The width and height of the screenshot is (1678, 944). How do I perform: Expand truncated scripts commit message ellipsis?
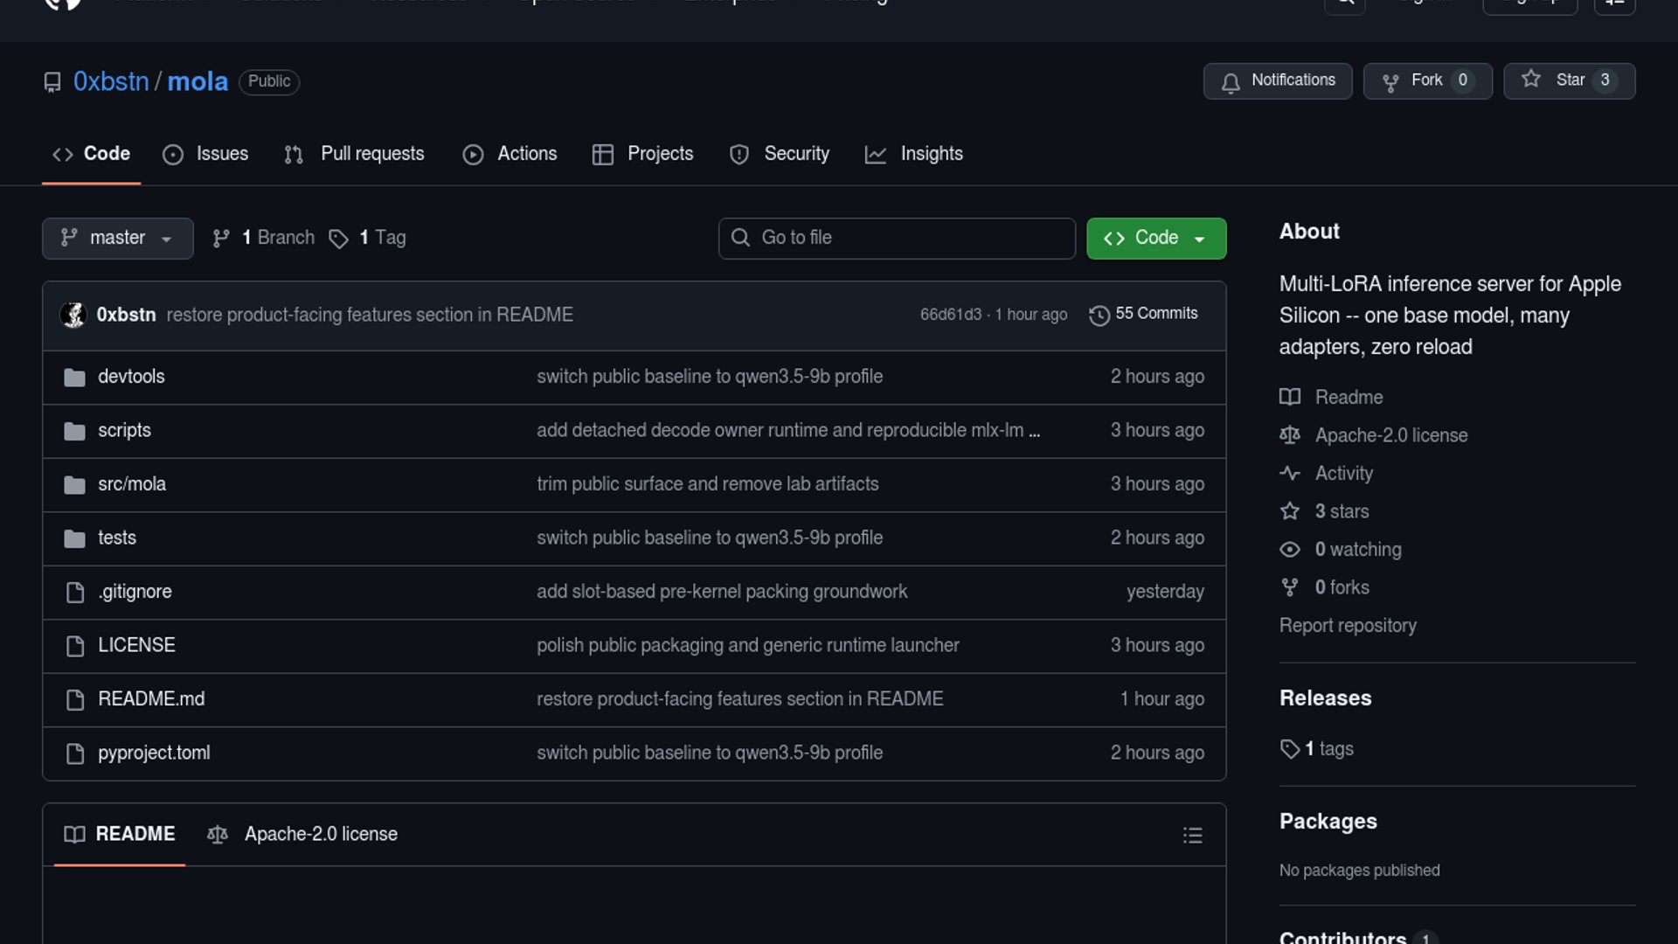(x=1035, y=431)
